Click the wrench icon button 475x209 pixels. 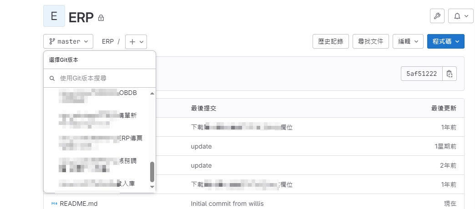[x=437, y=16]
